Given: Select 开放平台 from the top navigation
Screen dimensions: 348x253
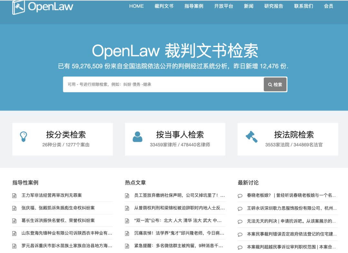Looking at the screenshot, I should pos(224,6).
